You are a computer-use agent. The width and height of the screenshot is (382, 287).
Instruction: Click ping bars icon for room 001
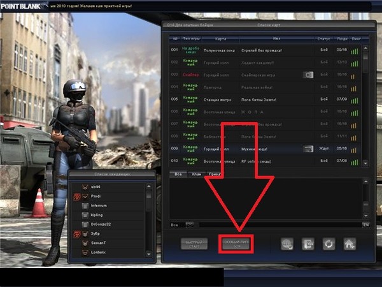[355, 51]
